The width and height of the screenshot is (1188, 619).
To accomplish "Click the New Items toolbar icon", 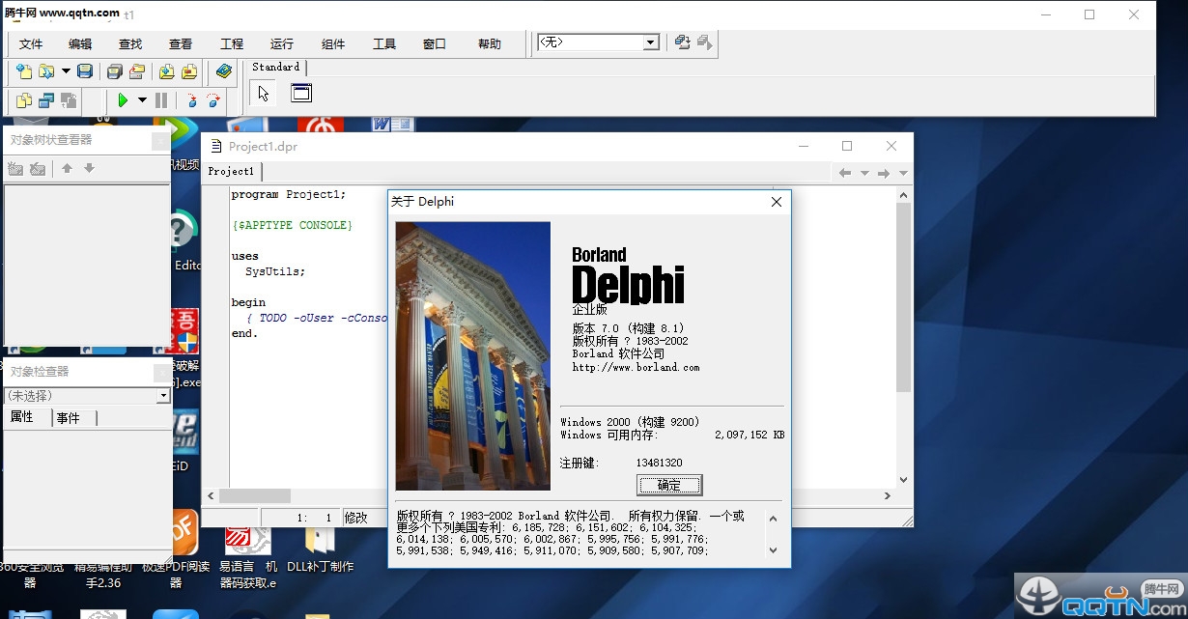I will tap(24, 71).
